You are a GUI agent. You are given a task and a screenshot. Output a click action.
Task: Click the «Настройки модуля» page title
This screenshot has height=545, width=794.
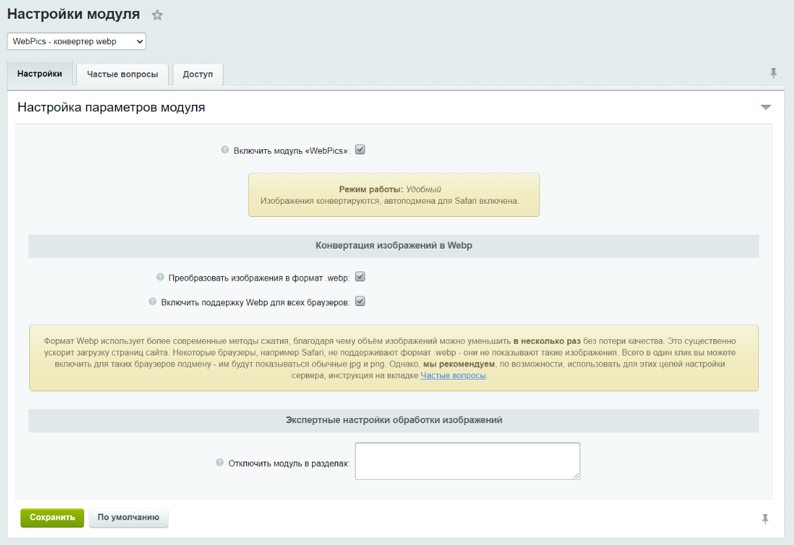73,14
